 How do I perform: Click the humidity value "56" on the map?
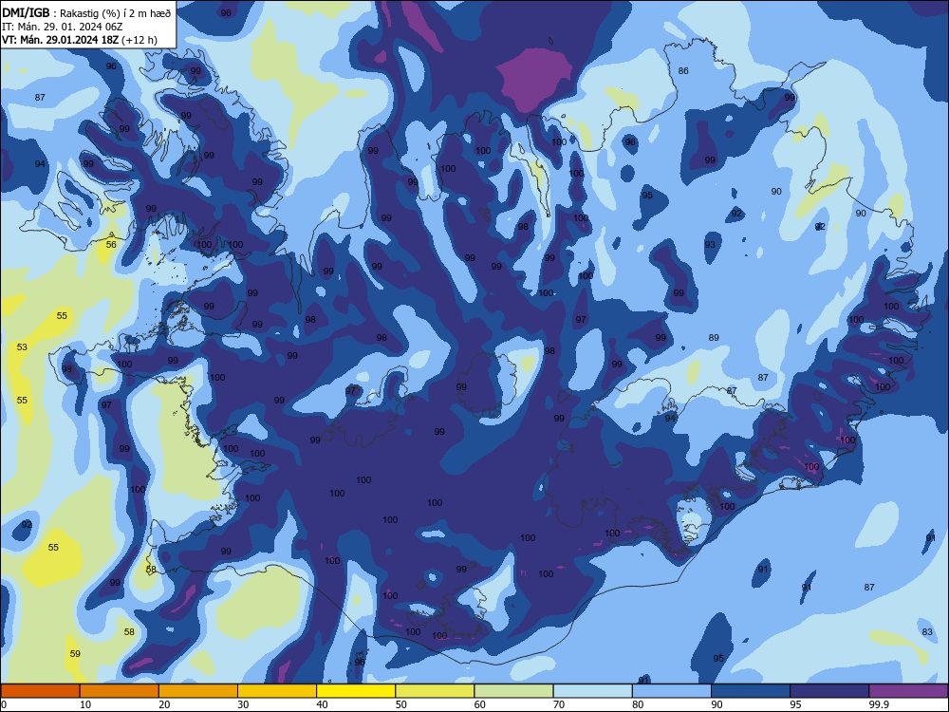(111, 245)
